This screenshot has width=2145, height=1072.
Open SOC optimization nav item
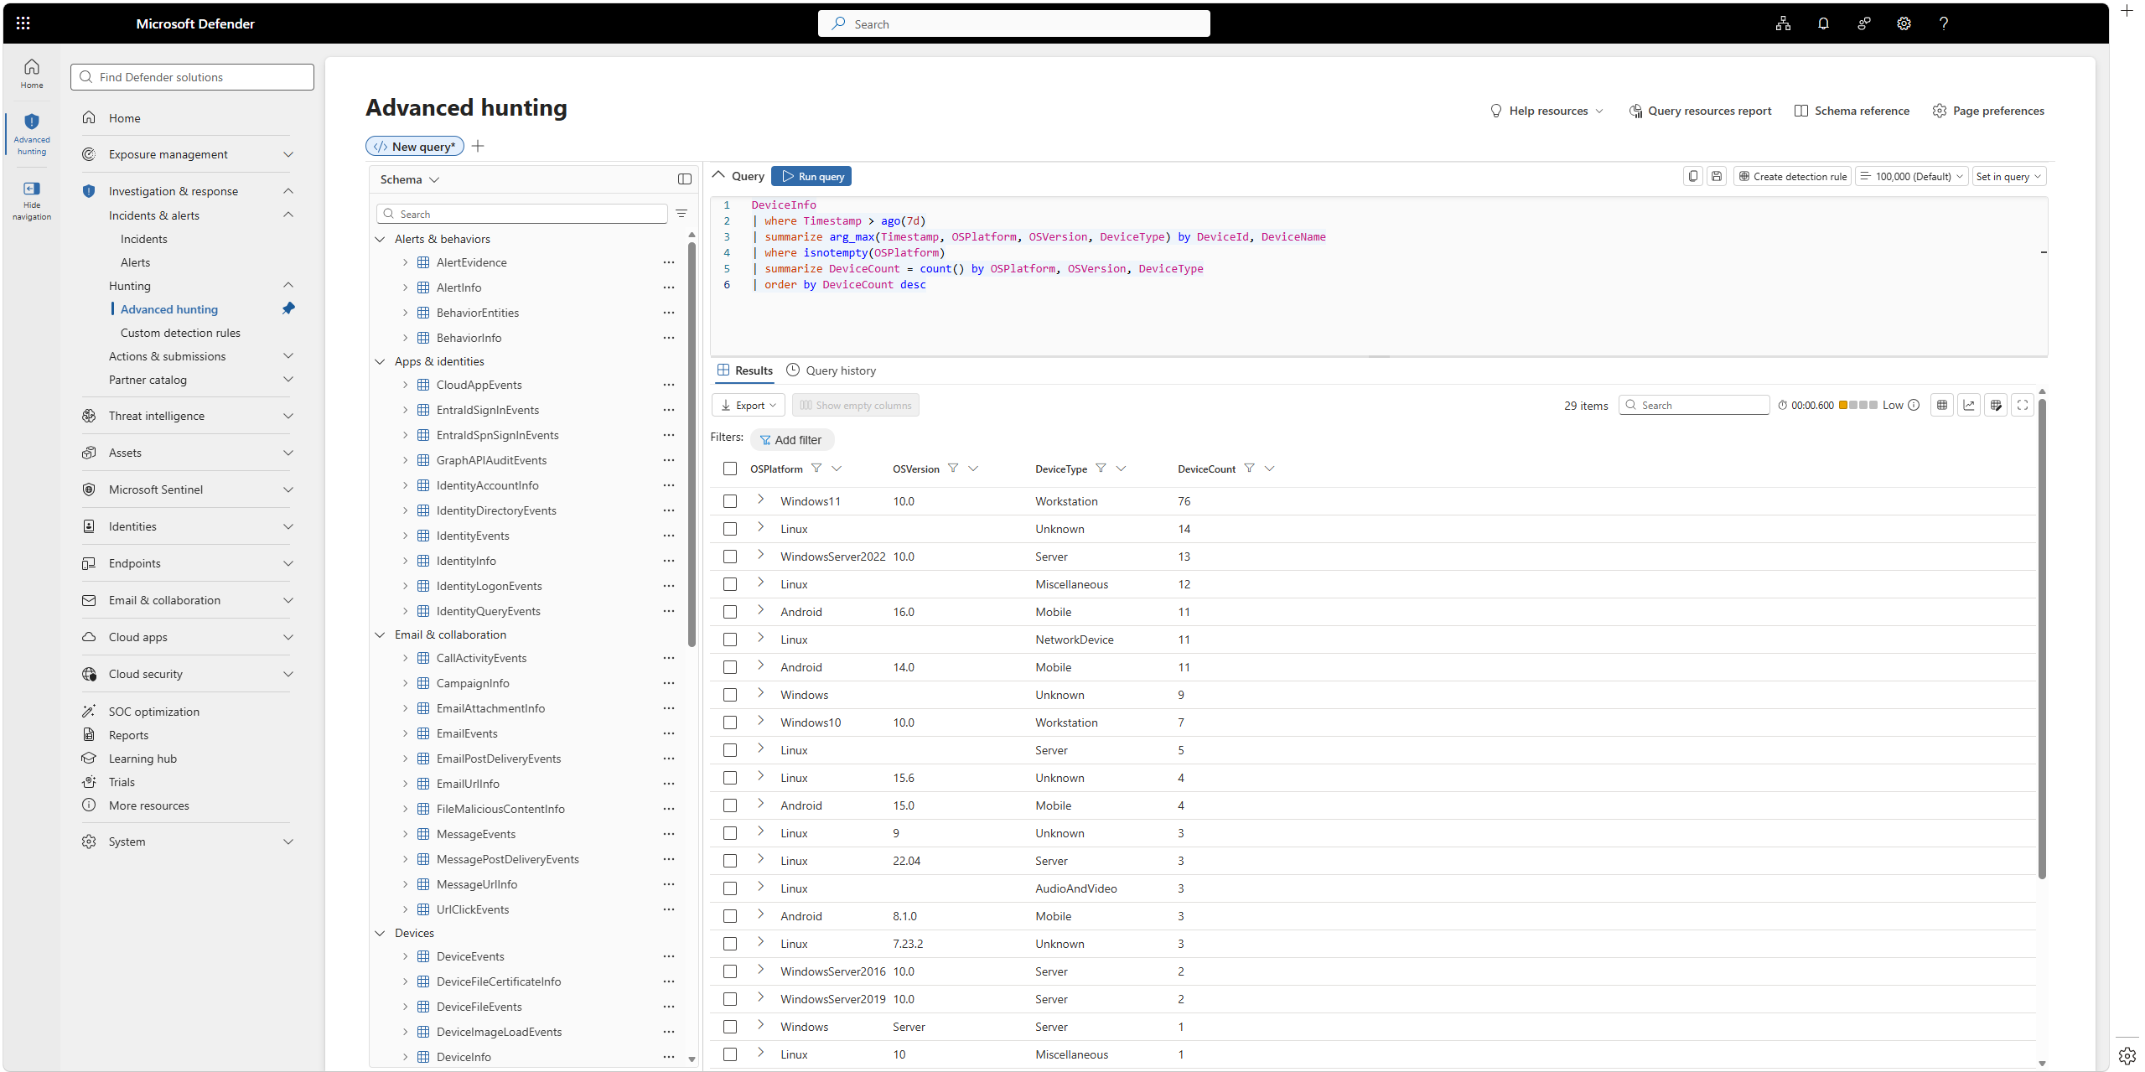point(154,712)
